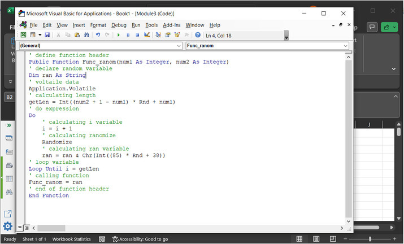This screenshot has height=244, width=404.
Task: Click the Undo arrow icon
Action: (x=98, y=35)
